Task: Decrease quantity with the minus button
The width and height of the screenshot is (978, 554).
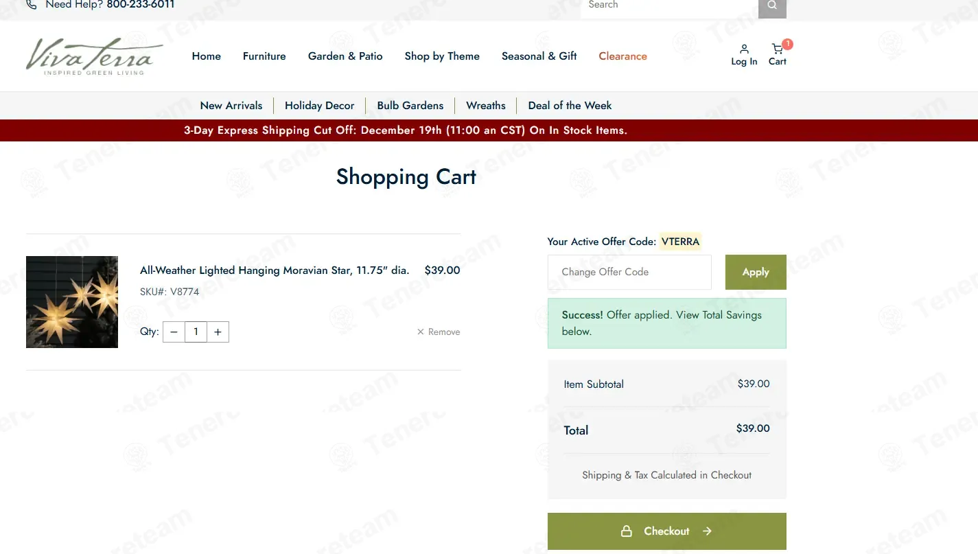Action: coord(174,332)
